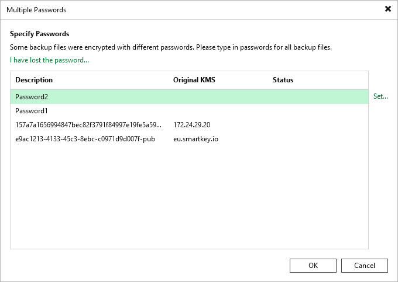398x282 pixels.
Task: Confirm with the OK button
Action: [x=313, y=266]
